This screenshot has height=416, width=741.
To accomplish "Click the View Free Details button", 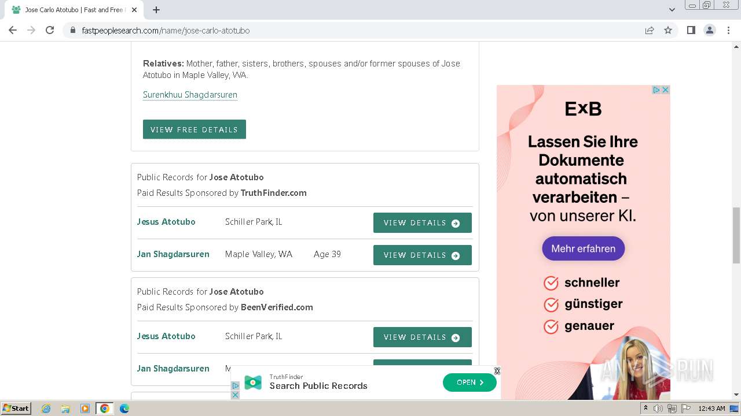I will [195, 129].
